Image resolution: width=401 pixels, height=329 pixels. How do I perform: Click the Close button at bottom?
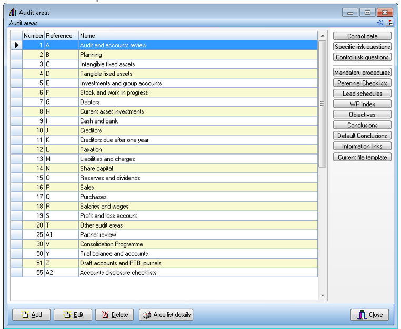pos(369,314)
